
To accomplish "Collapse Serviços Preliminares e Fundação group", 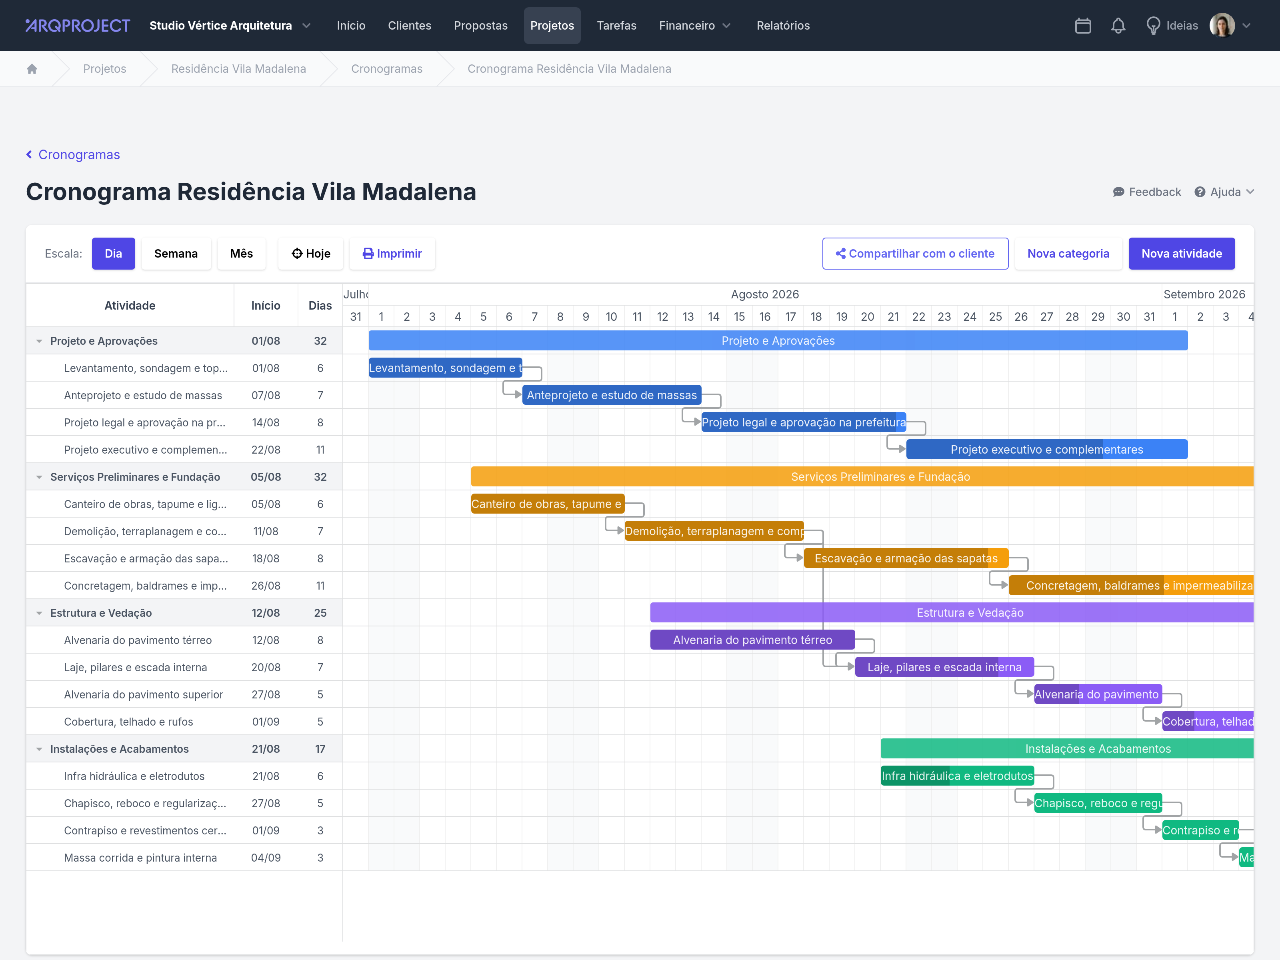I will 39,477.
